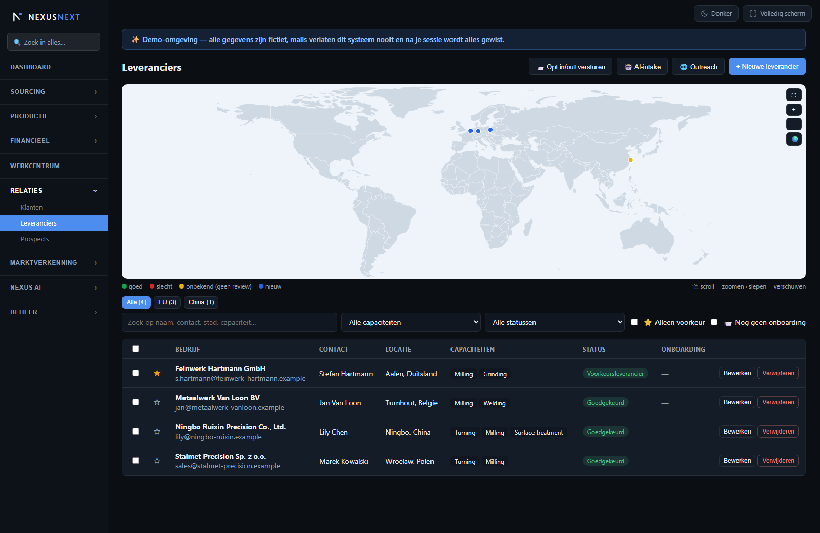This screenshot has height=533, width=820.
Task: Edit Ningbo Ruixin Precision with Bewerken
Action: [x=737, y=432]
